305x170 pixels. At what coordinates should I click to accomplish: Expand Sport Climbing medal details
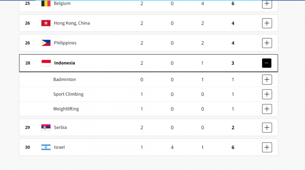267,94
